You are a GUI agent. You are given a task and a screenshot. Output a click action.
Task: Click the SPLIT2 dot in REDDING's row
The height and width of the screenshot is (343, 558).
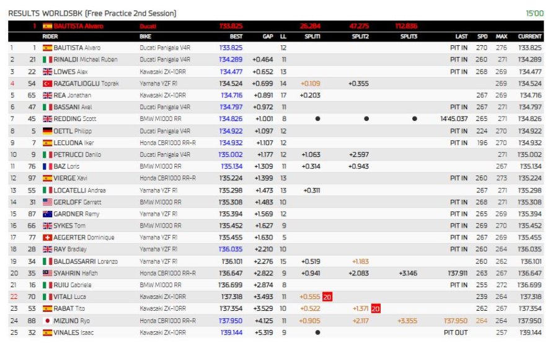pos(366,118)
